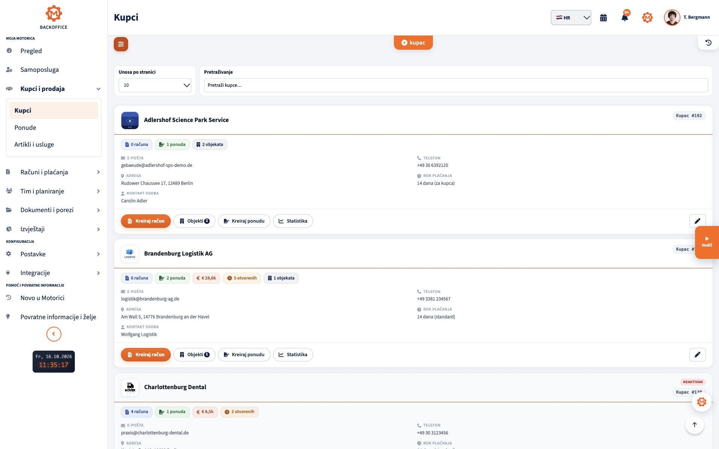719x449 pixels.
Task: Click the scroll-to-top arrow button
Action: (694, 425)
